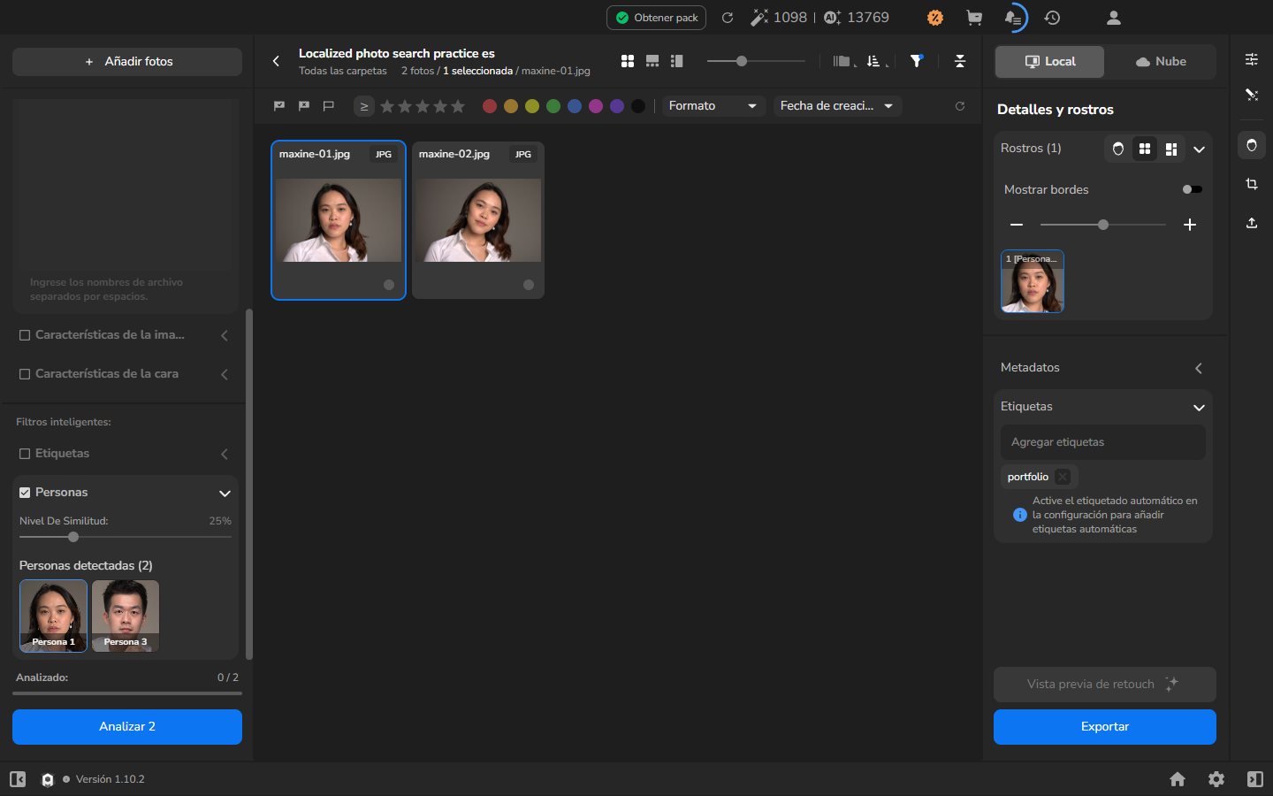
Task: Click the Analizar 2 button
Action: click(x=127, y=727)
